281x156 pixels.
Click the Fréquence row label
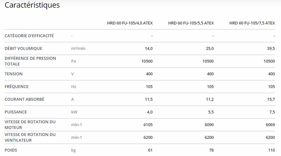coord(17,86)
